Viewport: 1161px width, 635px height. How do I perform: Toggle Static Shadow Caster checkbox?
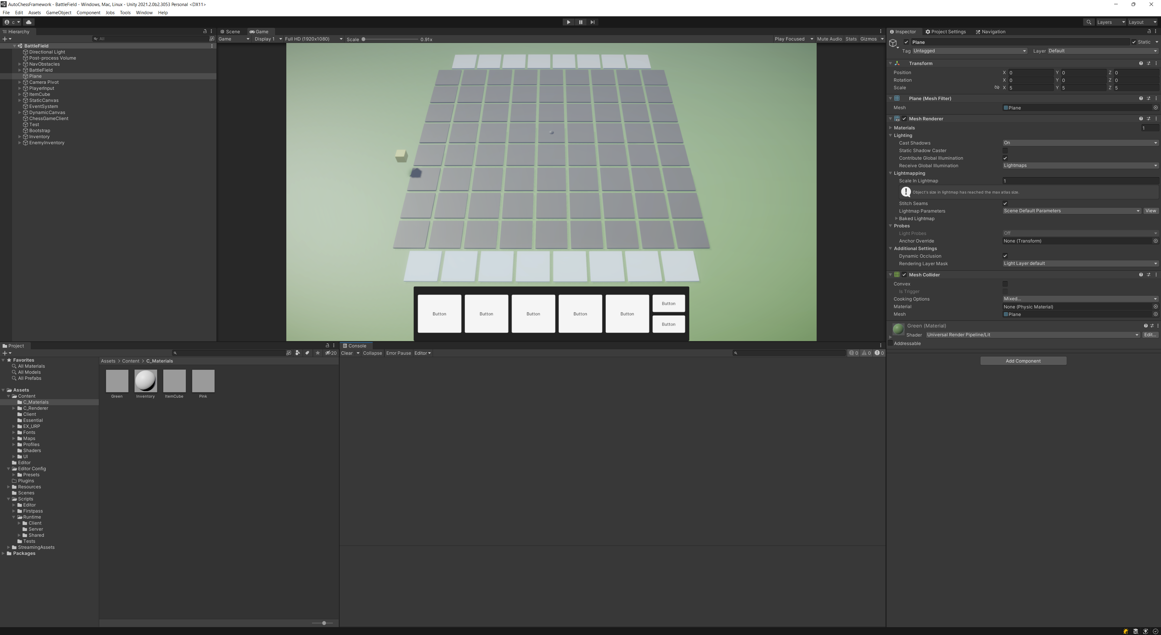(1005, 151)
